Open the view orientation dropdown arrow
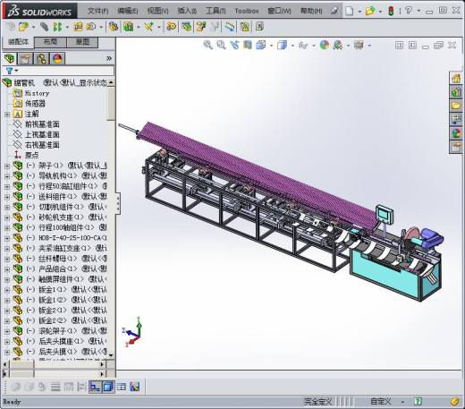465x409 pixels. click(x=271, y=46)
